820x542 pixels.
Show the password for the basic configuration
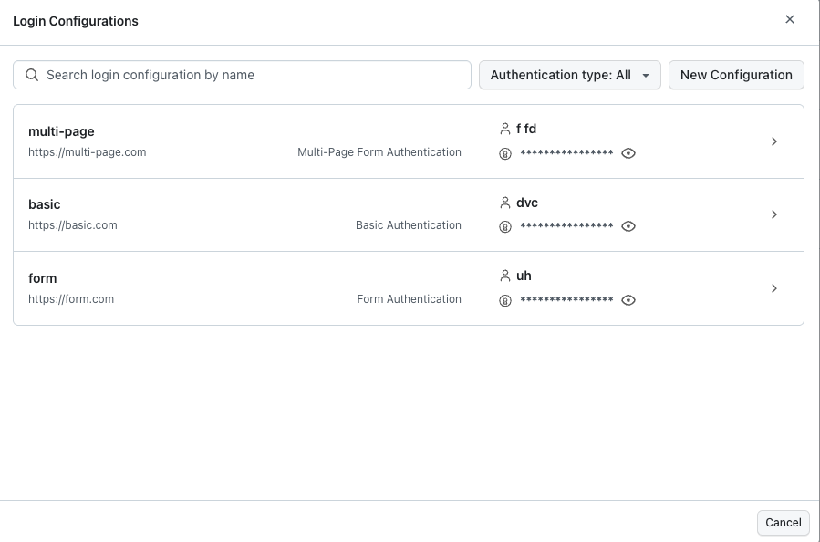click(628, 226)
